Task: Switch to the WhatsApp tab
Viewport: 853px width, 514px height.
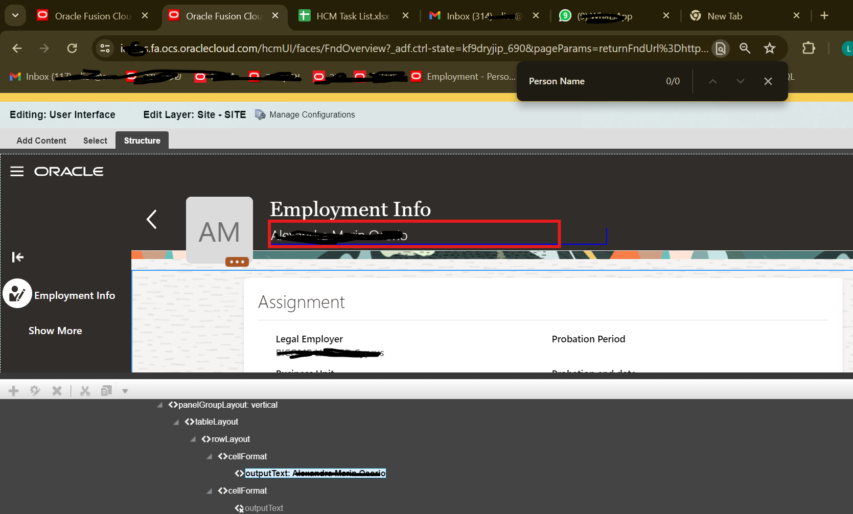Action: click(613, 16)
